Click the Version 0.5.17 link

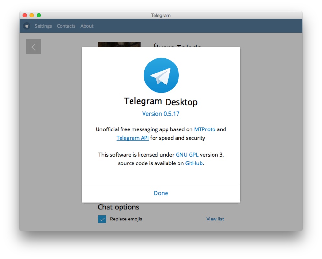pos(161,114)
